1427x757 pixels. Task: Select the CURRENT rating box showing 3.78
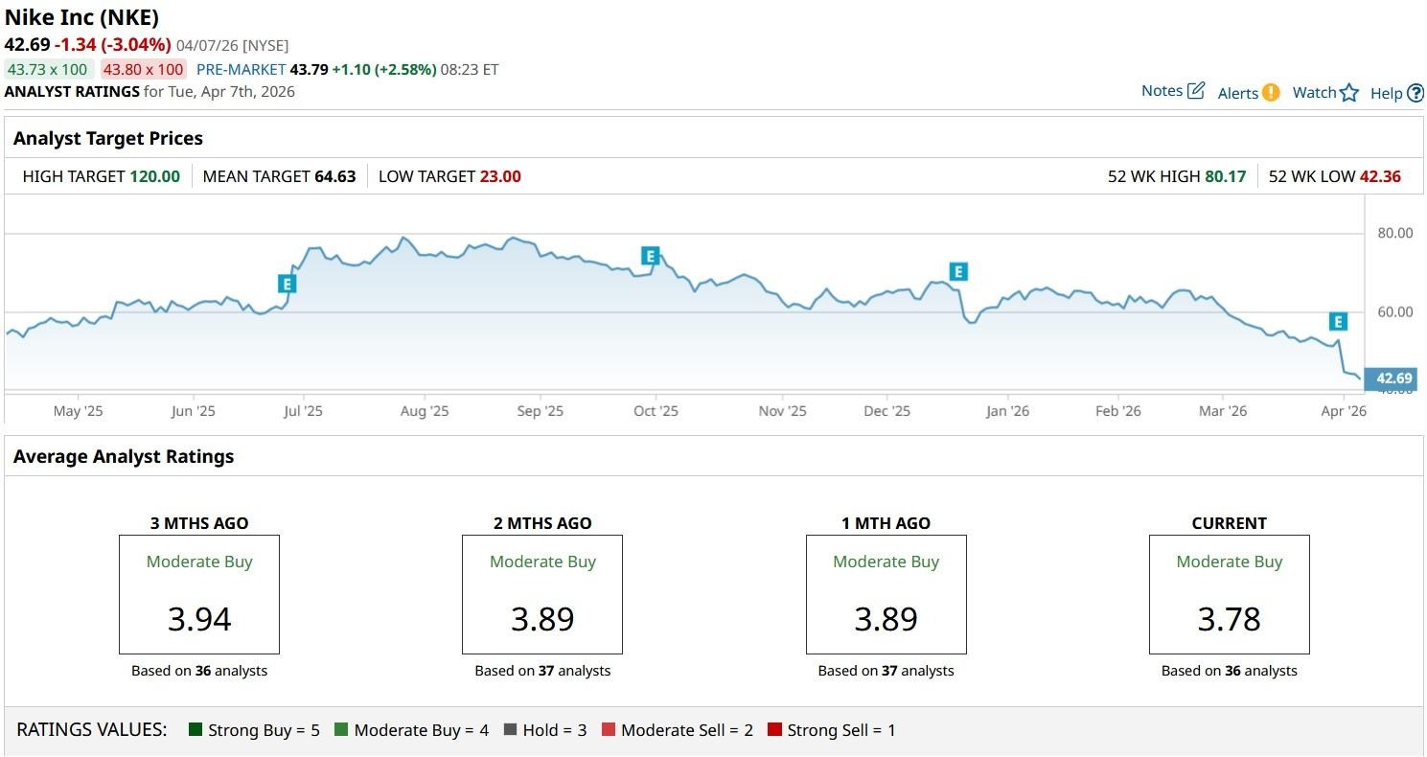[1229, 594]
